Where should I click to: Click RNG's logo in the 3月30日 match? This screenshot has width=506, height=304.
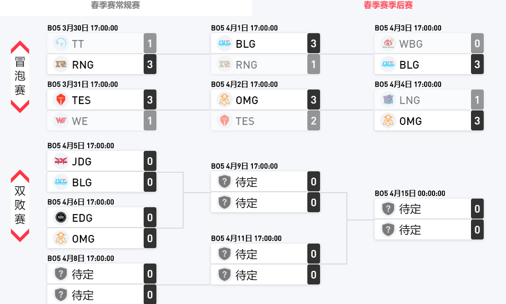pyautogui.click(x=60, y=65)
